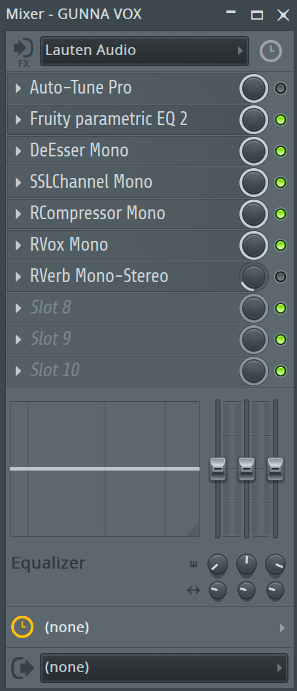Click the EQ bandwidth arrows icon
This screenshot has width=297, height=691.
pos(194,590)
